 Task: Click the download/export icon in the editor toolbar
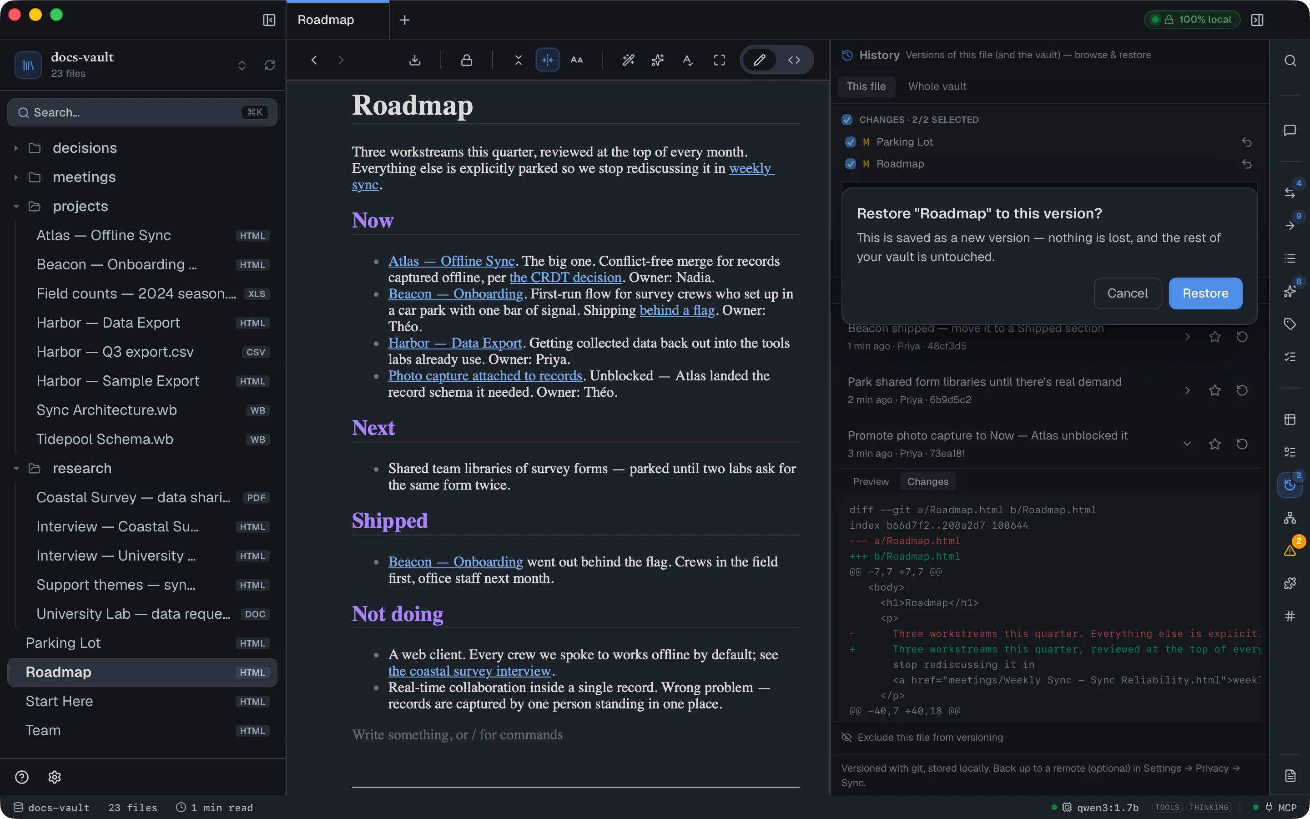pos(415,60)
